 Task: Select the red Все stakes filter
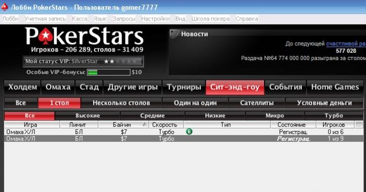tap(29, 116)
